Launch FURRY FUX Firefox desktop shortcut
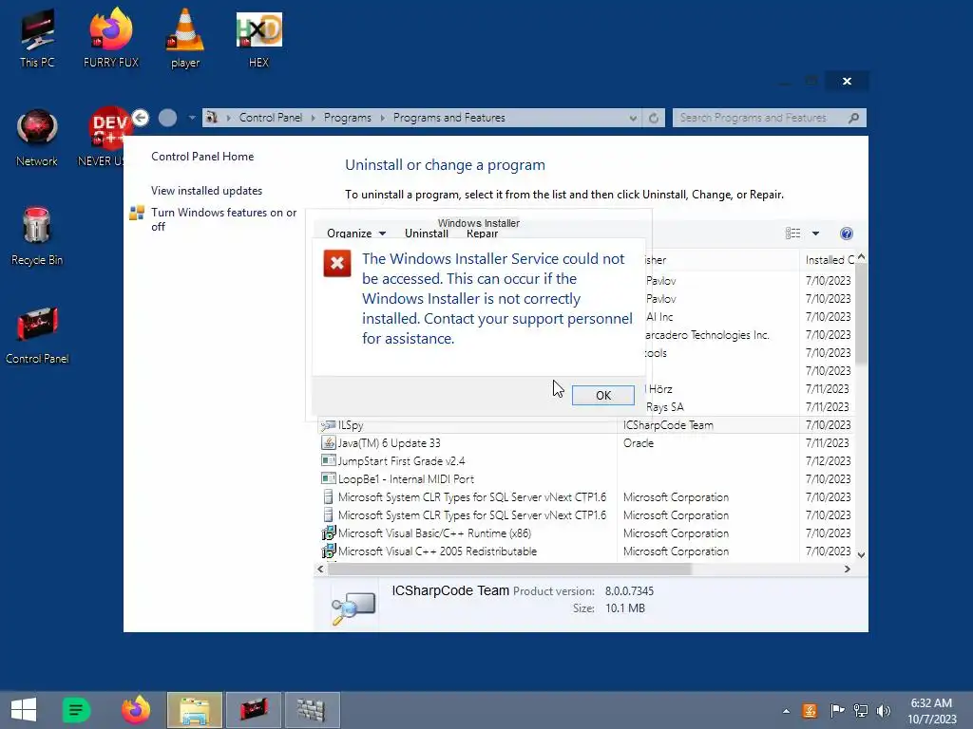 tap(111, 38)
